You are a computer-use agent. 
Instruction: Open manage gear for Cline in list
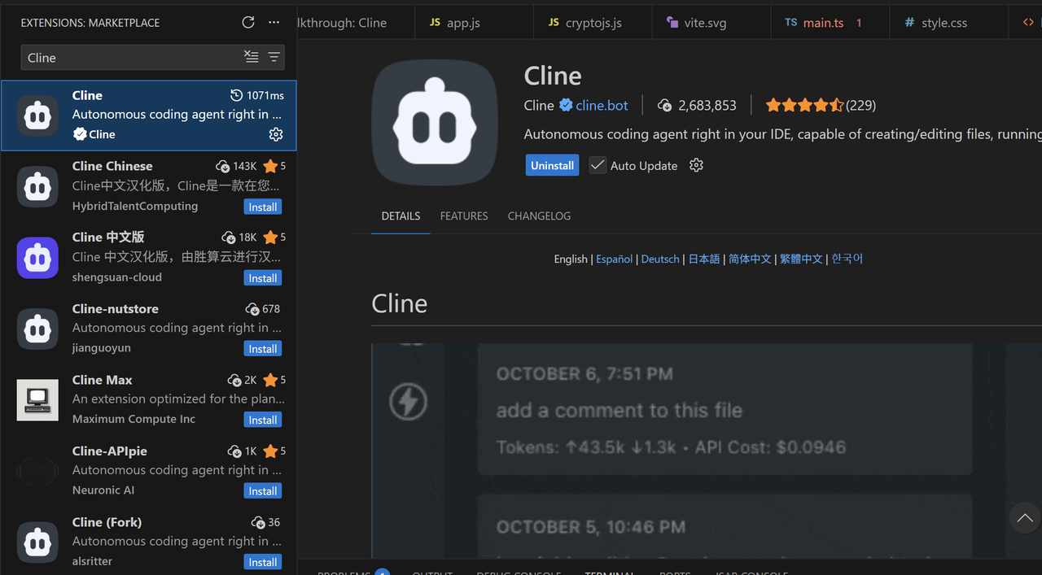276,134
